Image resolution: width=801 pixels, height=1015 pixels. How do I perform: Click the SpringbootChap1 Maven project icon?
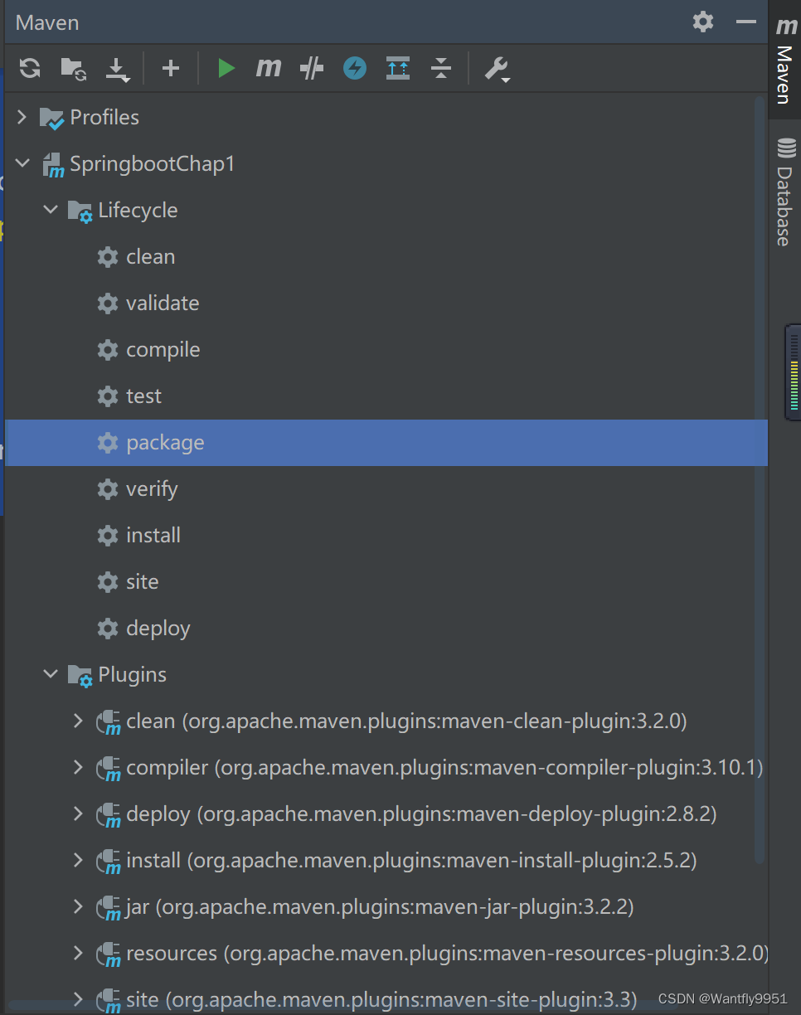(53, 165)
